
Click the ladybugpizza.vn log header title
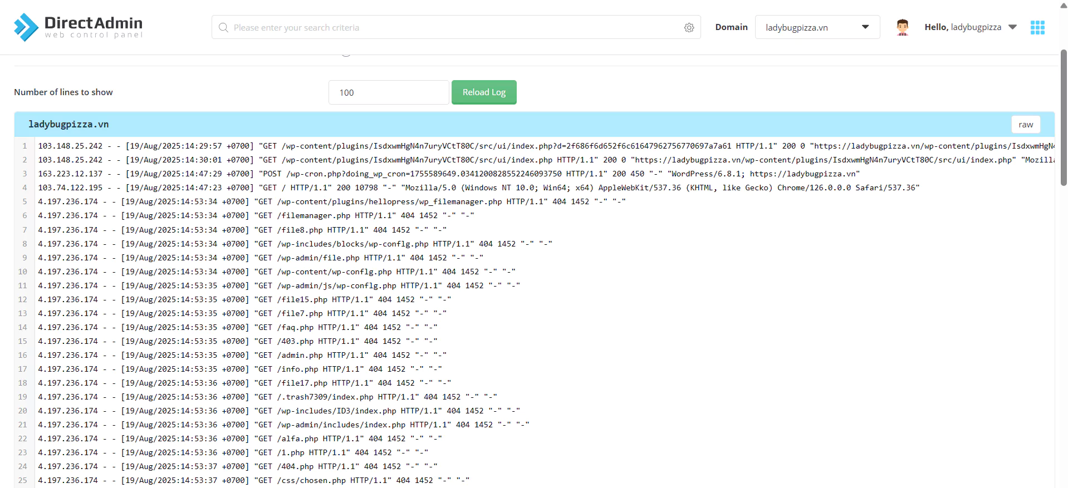(x=68, y=124)
